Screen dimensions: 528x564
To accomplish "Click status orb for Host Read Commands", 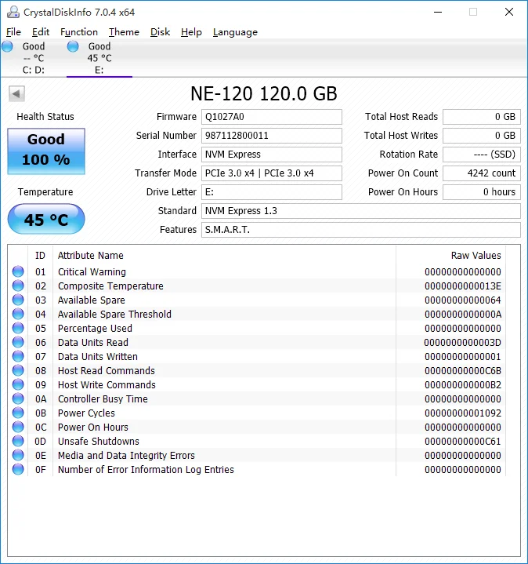I will click(x=18, y=370).
